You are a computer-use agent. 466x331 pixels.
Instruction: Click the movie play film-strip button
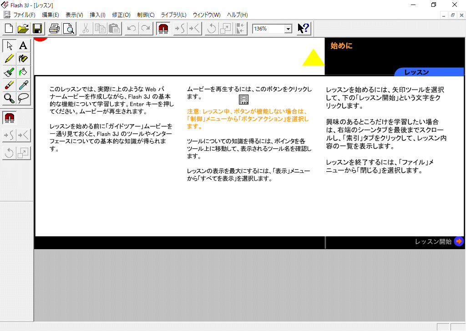tap(244, 100)
